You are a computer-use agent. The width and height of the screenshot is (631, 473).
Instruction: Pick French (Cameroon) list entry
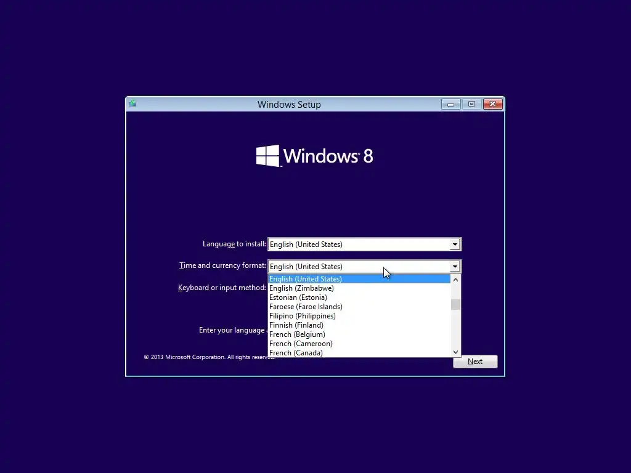click(x=359, y=344)
